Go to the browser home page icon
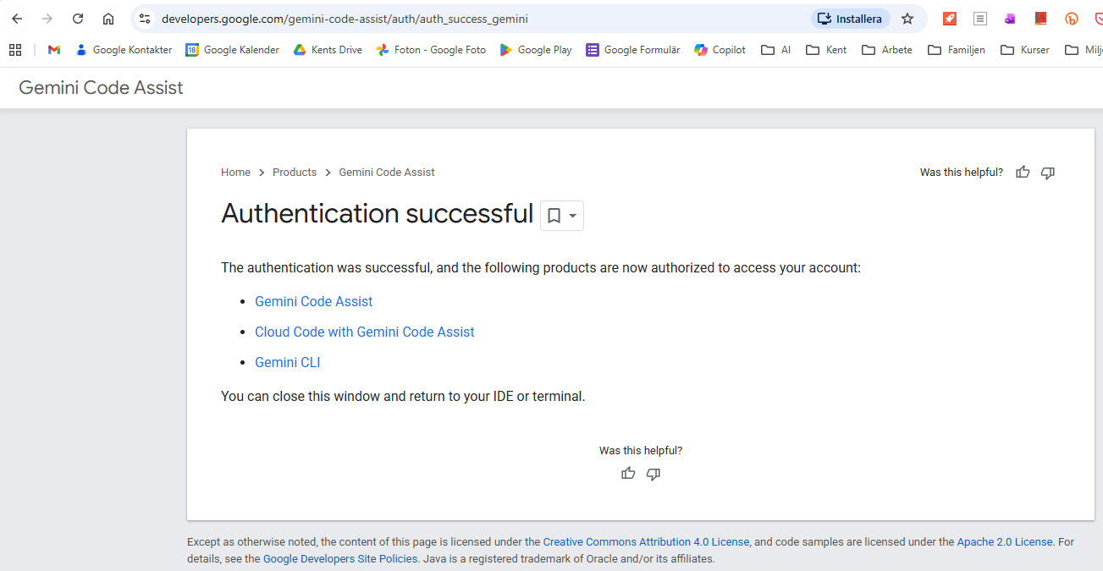Screen dimensions: 1103x571 tap(108, 19)
